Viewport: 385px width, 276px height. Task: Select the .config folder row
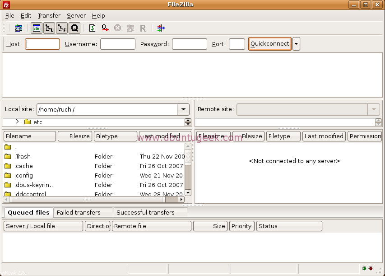(94, 175)
